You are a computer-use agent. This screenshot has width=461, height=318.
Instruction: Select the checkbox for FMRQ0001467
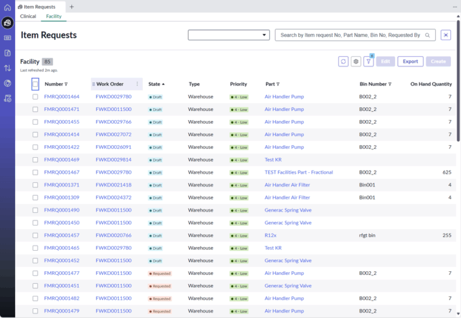[35, 172]
